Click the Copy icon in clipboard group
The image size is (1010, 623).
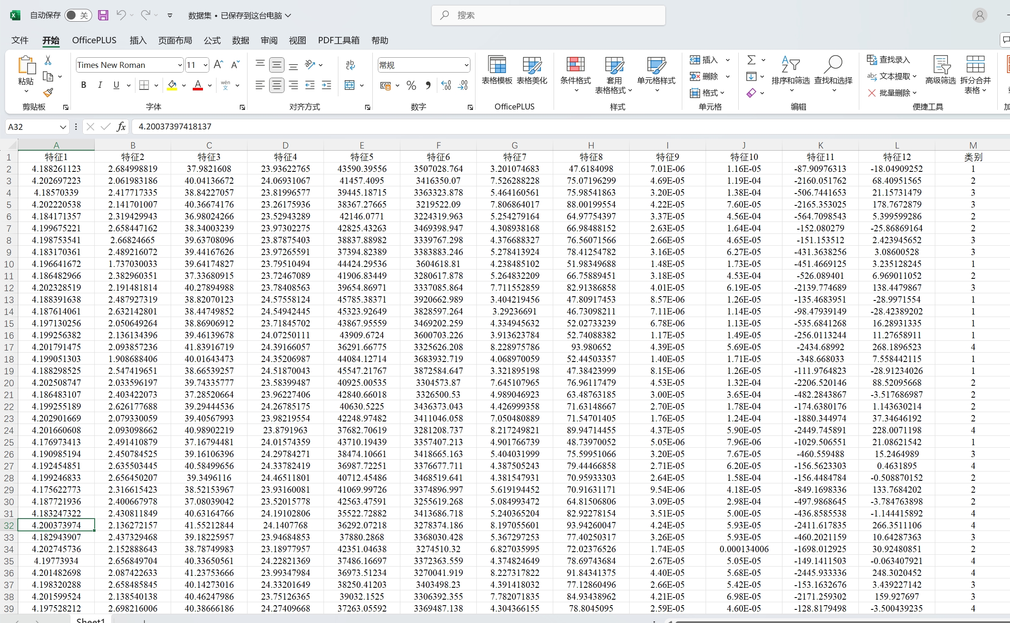pos(48,77)
